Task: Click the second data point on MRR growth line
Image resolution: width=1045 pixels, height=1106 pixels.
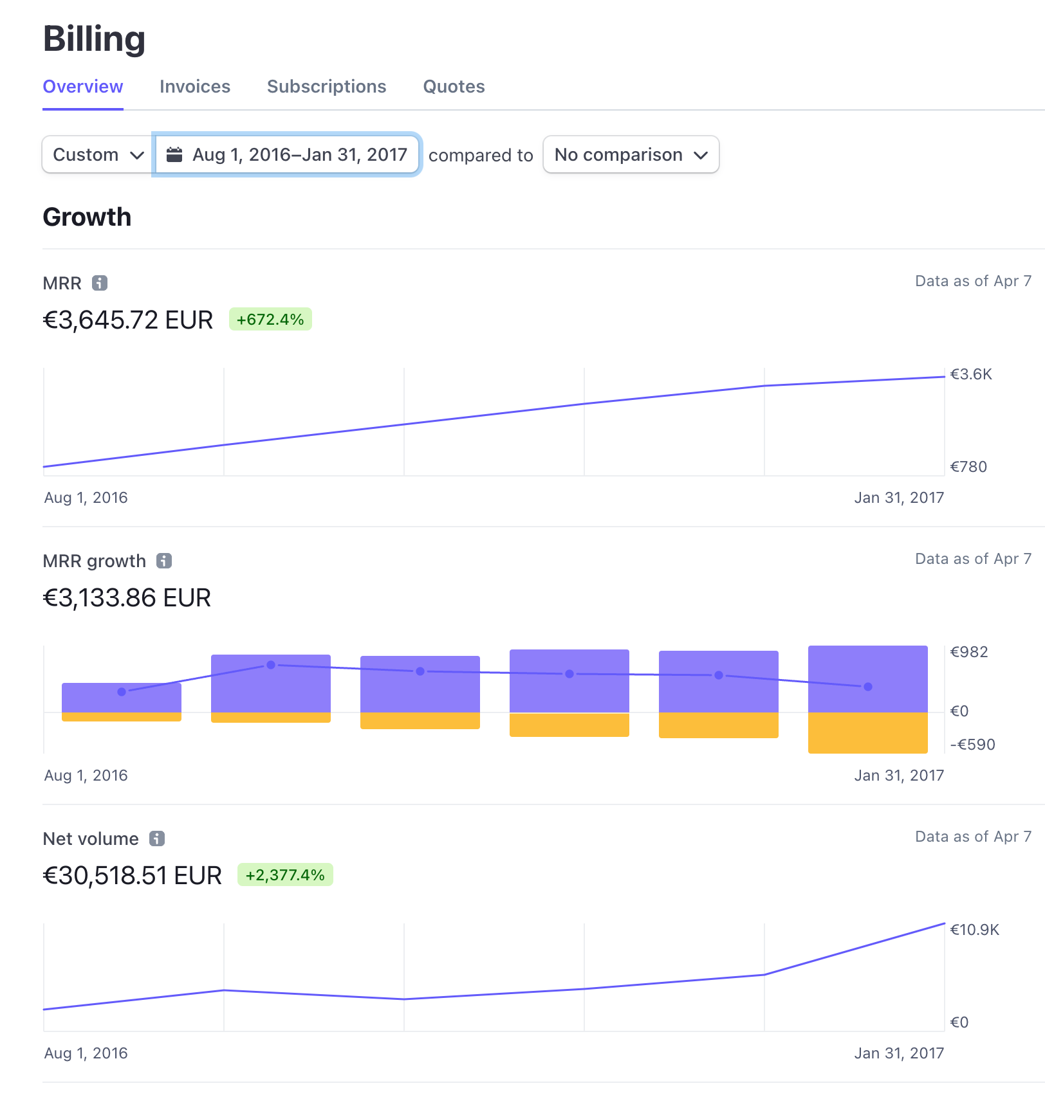Action: (x=271, y=665)
